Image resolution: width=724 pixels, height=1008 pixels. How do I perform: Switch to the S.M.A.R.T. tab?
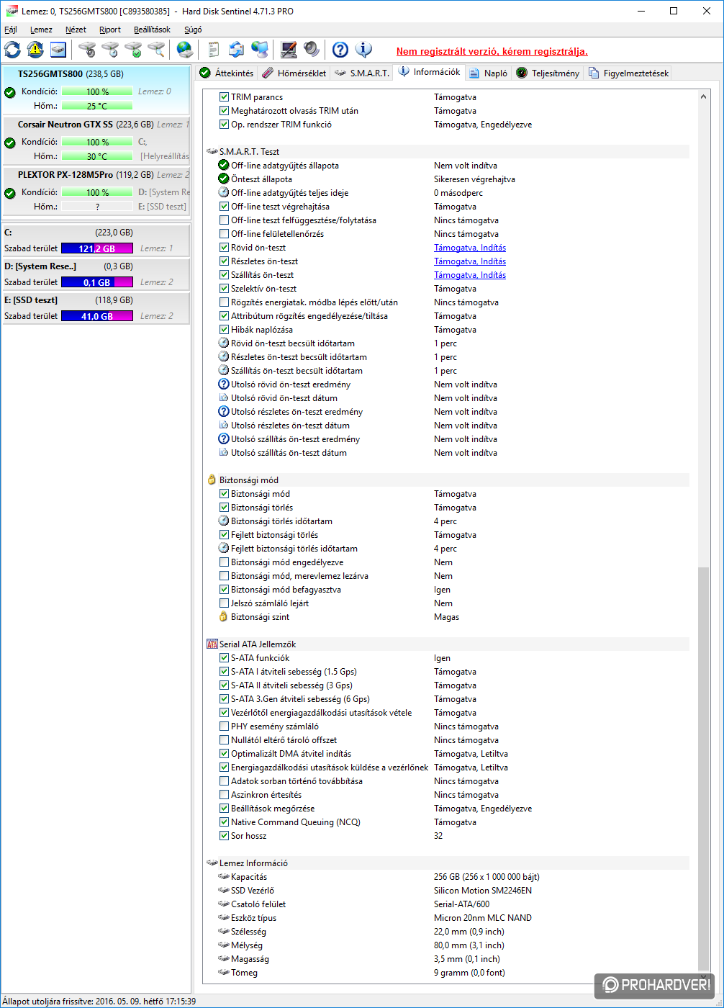click(362, 73)
